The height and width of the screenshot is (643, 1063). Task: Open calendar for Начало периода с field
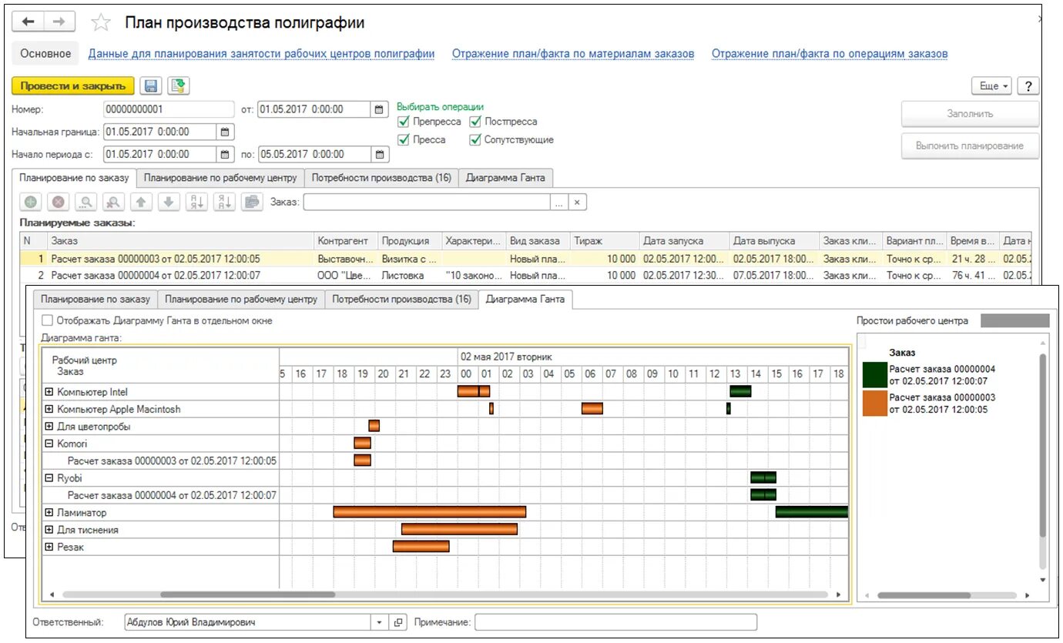(224, 154)
